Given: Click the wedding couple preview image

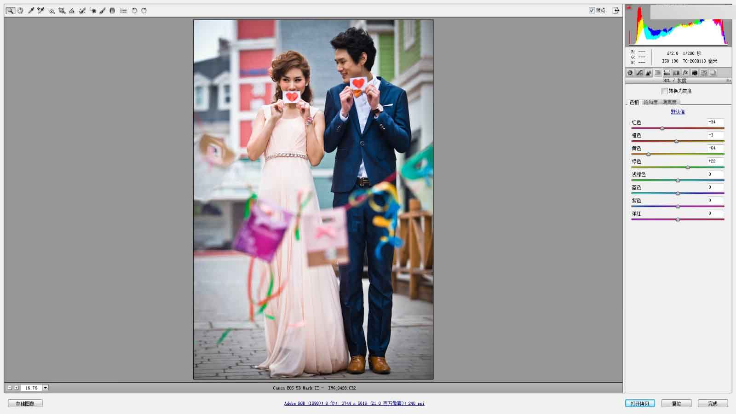Looking at the screenshot, I should pos(313,199).
